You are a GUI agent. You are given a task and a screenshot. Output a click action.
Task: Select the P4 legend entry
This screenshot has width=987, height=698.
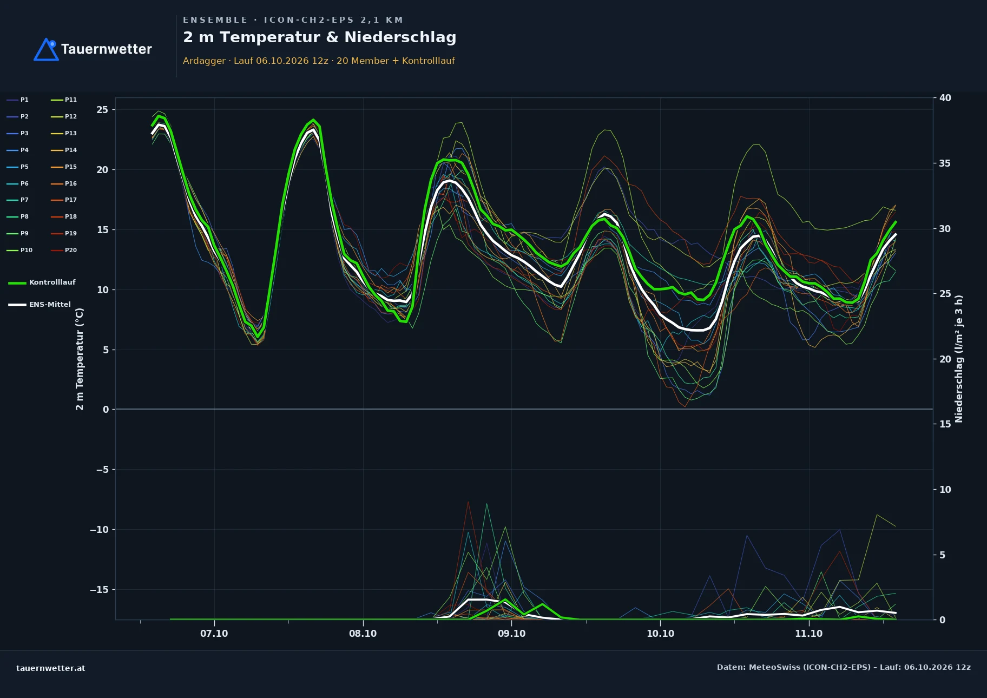tap(17, 150)
